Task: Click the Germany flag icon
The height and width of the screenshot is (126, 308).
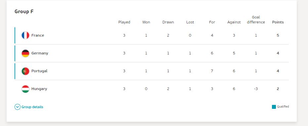Action: click(x=25, y=53)
